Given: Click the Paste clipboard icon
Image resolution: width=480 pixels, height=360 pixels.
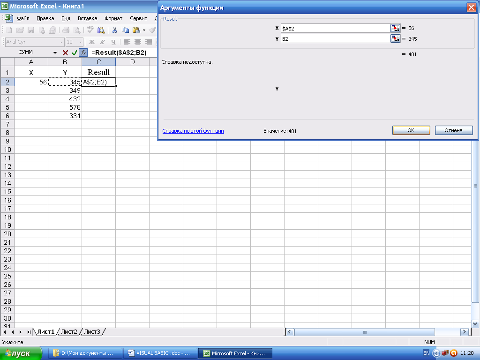Looking at the screenshot, I should (x=136, y=30).
